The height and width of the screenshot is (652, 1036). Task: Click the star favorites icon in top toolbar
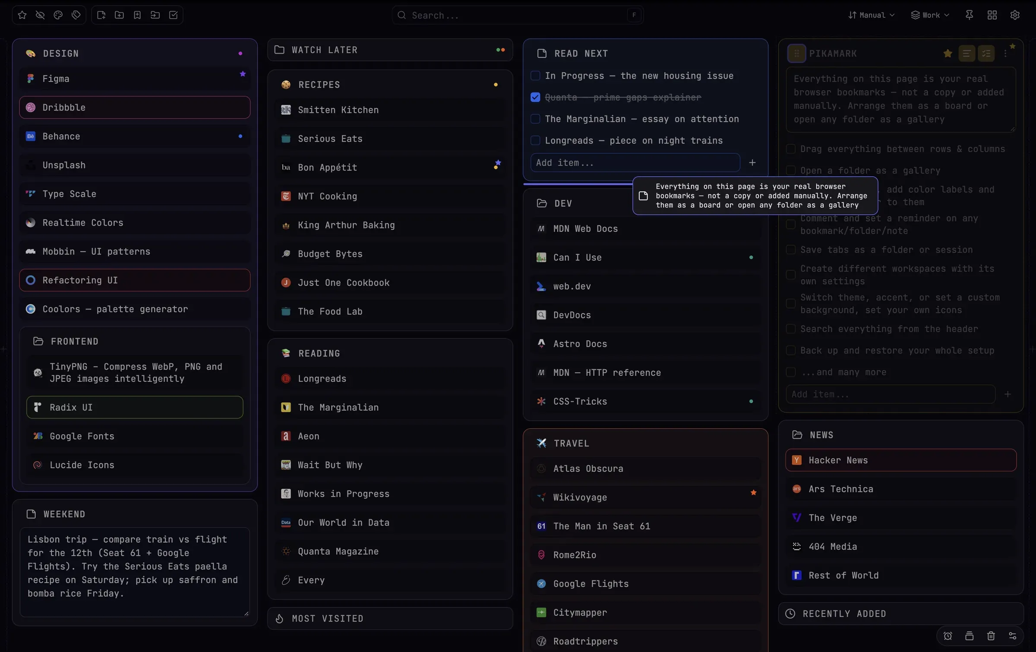click(22, 15)
